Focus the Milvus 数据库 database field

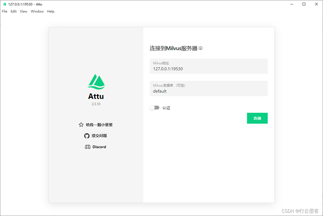(x=209, y=89)
